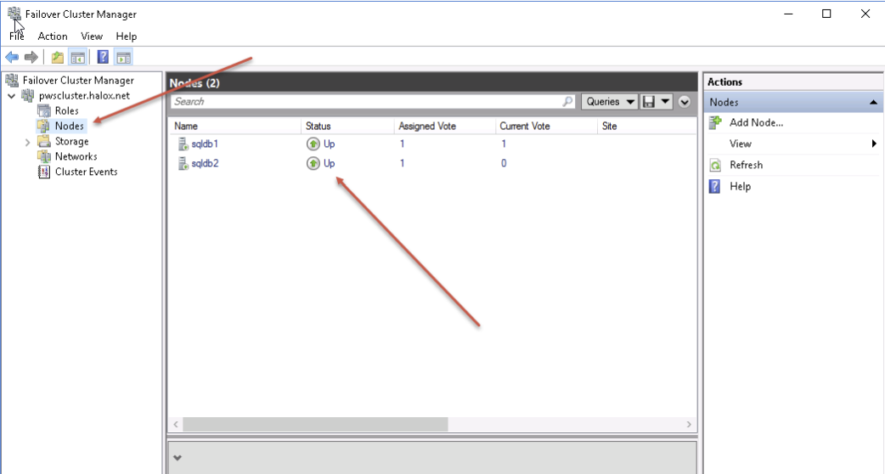Sort by the Name column header
Viewport: 885px width, 474px height.
[x=234, y=126]
